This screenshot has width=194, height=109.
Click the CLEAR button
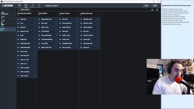[x=146, y=5]
